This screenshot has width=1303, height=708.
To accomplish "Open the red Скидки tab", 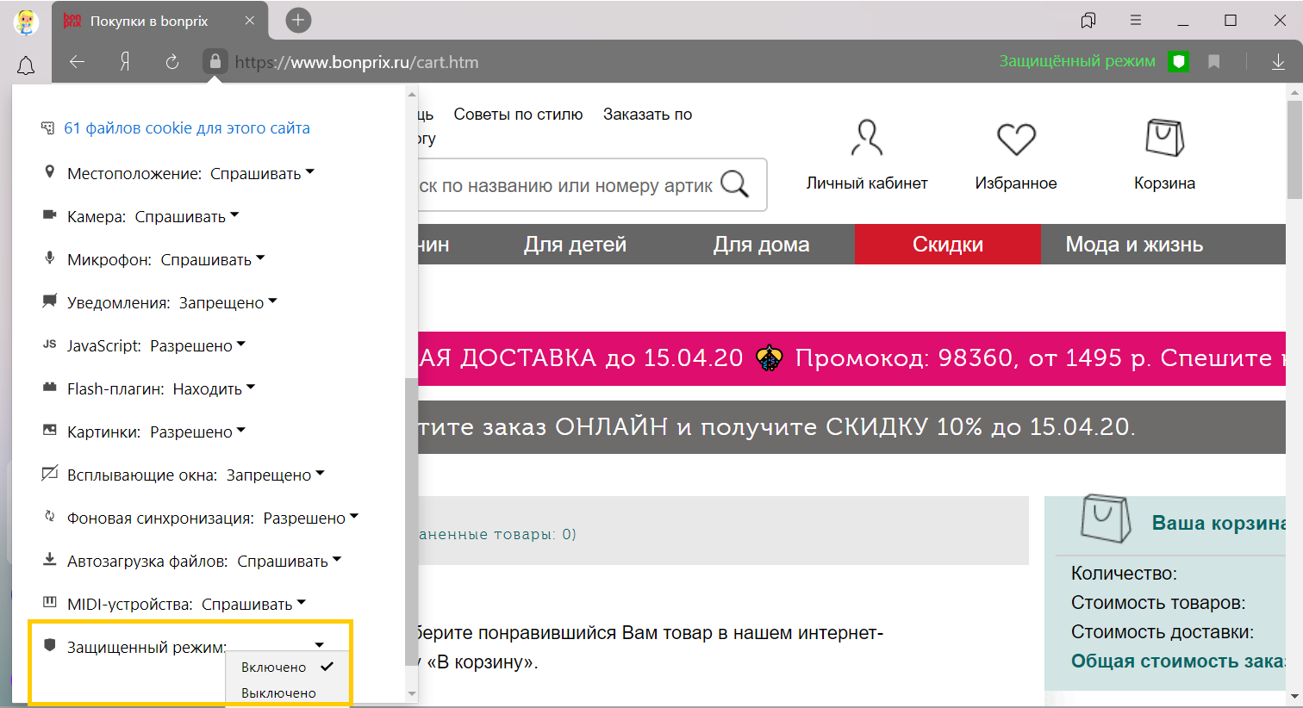I will [x=948, y=245].
